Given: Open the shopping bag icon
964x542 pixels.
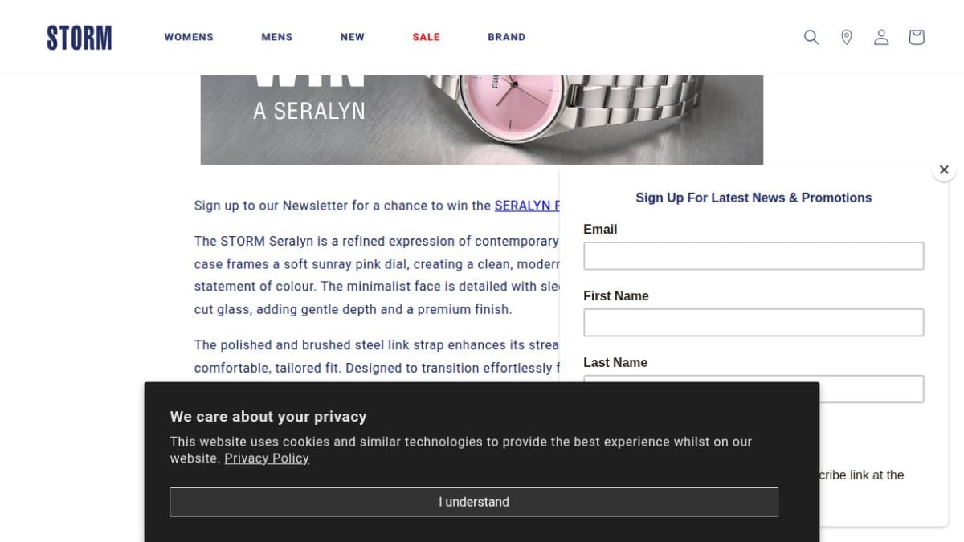Looking at the screenshot, I should click(917, 37).
